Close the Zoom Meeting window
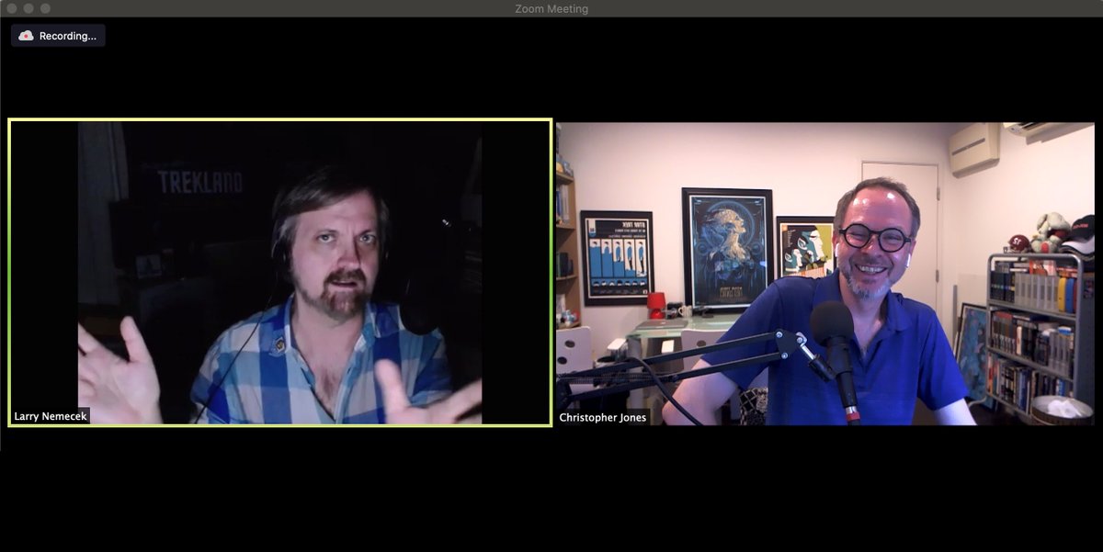The width and height of the screenshot is (1103, 552). coord(12,8)
